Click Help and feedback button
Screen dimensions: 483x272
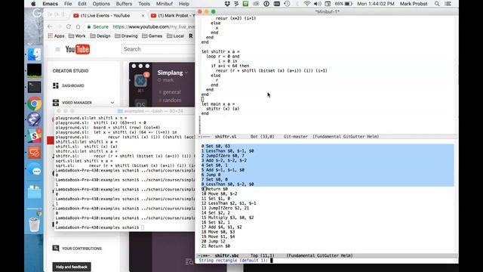pos(72,267)
